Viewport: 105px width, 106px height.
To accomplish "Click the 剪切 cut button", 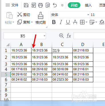I will pos(24,15).
